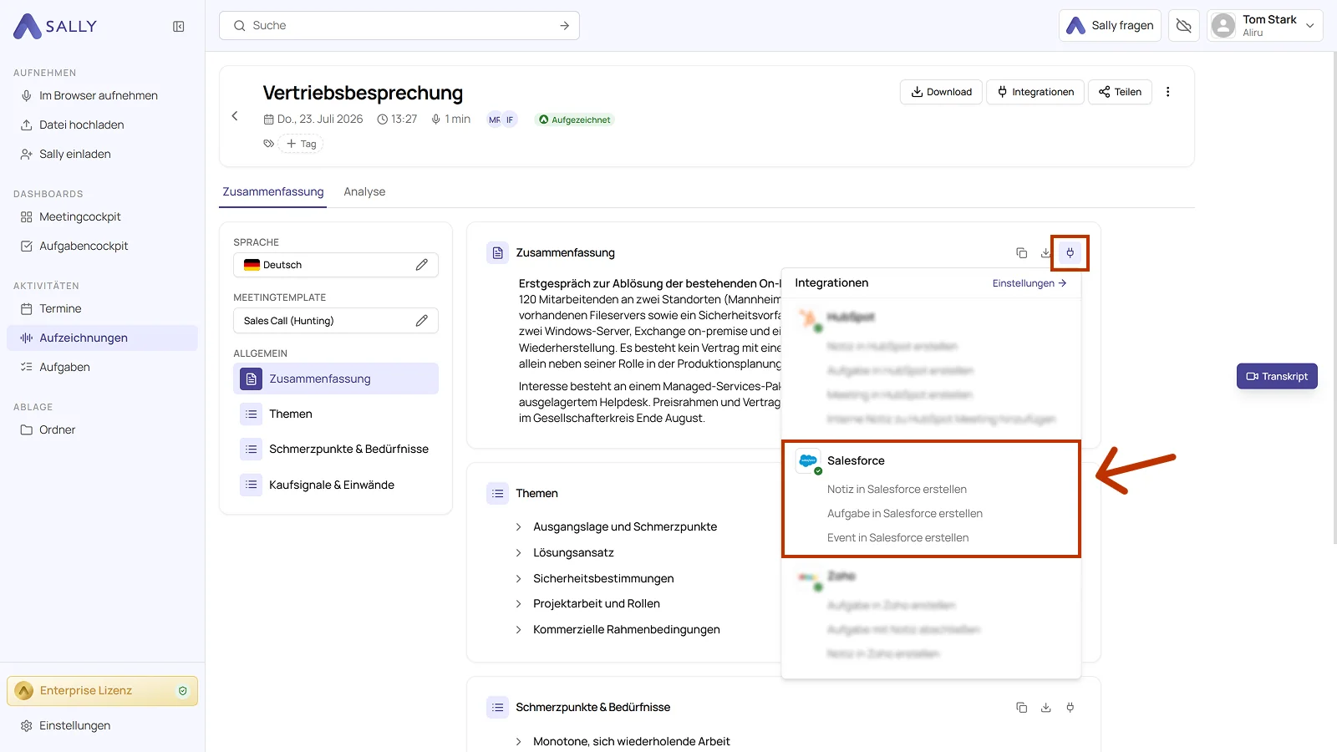Open Integrationen button in header
1337x752 pixels.
pyautogui.click(x=1035, y=92)
